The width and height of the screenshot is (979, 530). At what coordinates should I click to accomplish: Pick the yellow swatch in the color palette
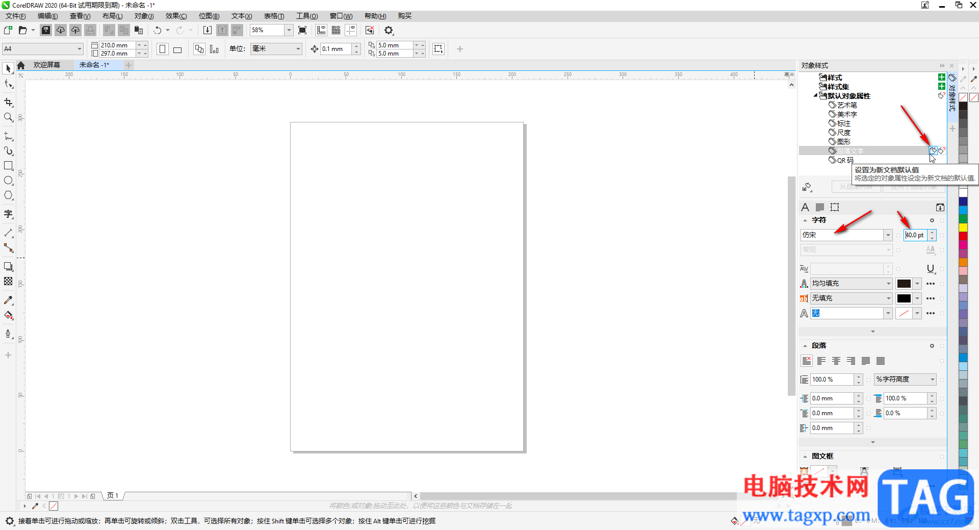click(x=963, y=227)
